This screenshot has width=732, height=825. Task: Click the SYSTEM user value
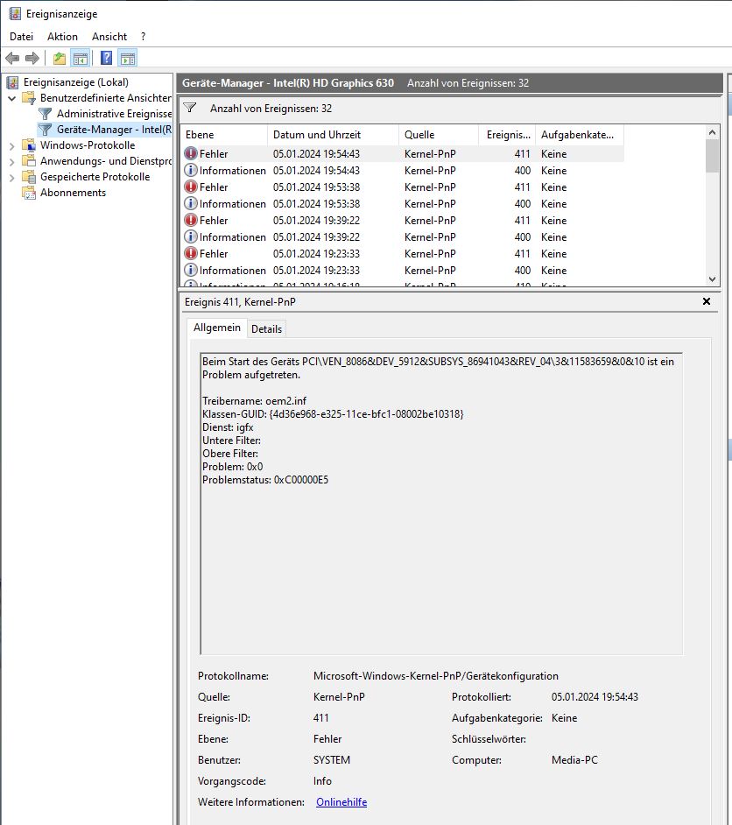pyautogui.click(x=332, y=760)
